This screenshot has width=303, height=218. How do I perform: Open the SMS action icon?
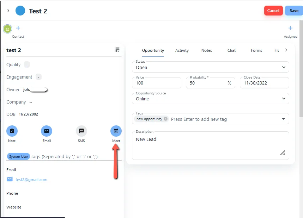(x=81, y=131)
